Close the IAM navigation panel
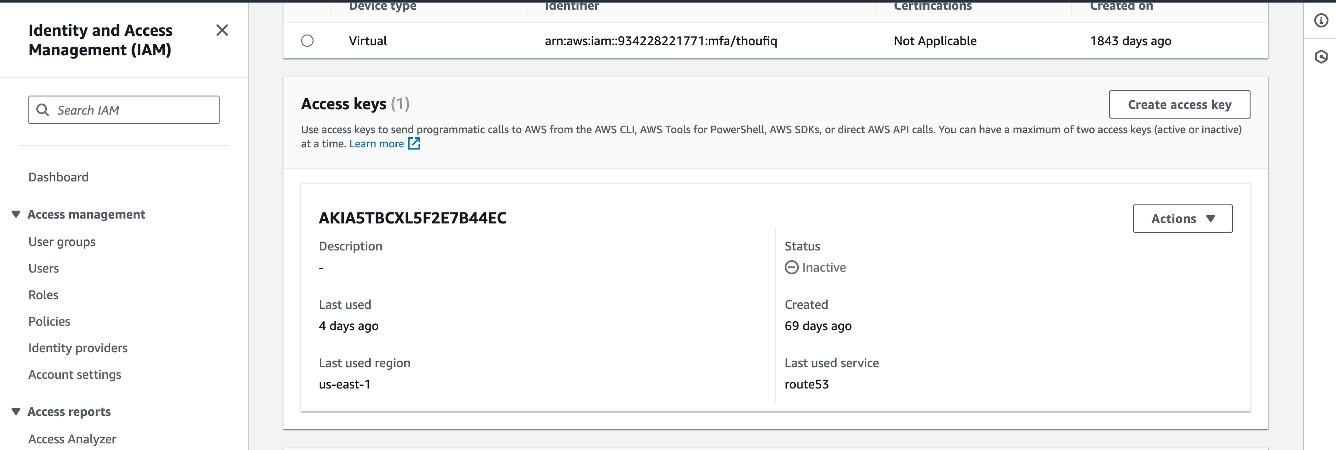Screen dimensions: 1336x450 click(x=222, y=31)
